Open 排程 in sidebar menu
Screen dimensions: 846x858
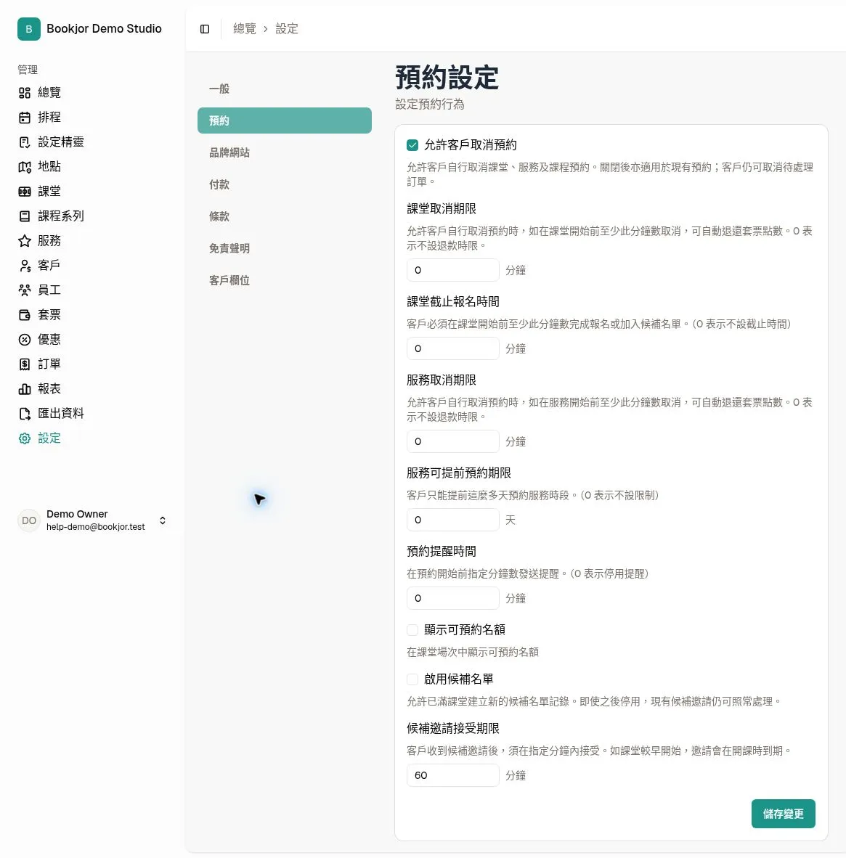point(49,117)
